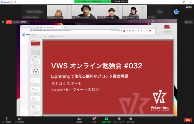194x124 pixels.
Task: Click the 表示 view button
Action: (189, 7)
